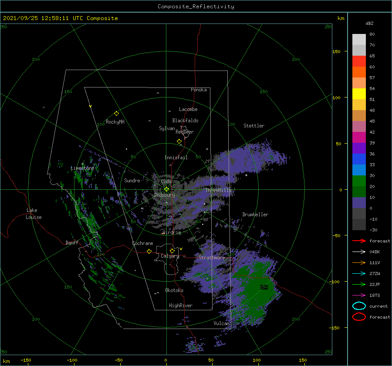
Task: Click the orange 111V arrow icon
Action: point(359,262)
